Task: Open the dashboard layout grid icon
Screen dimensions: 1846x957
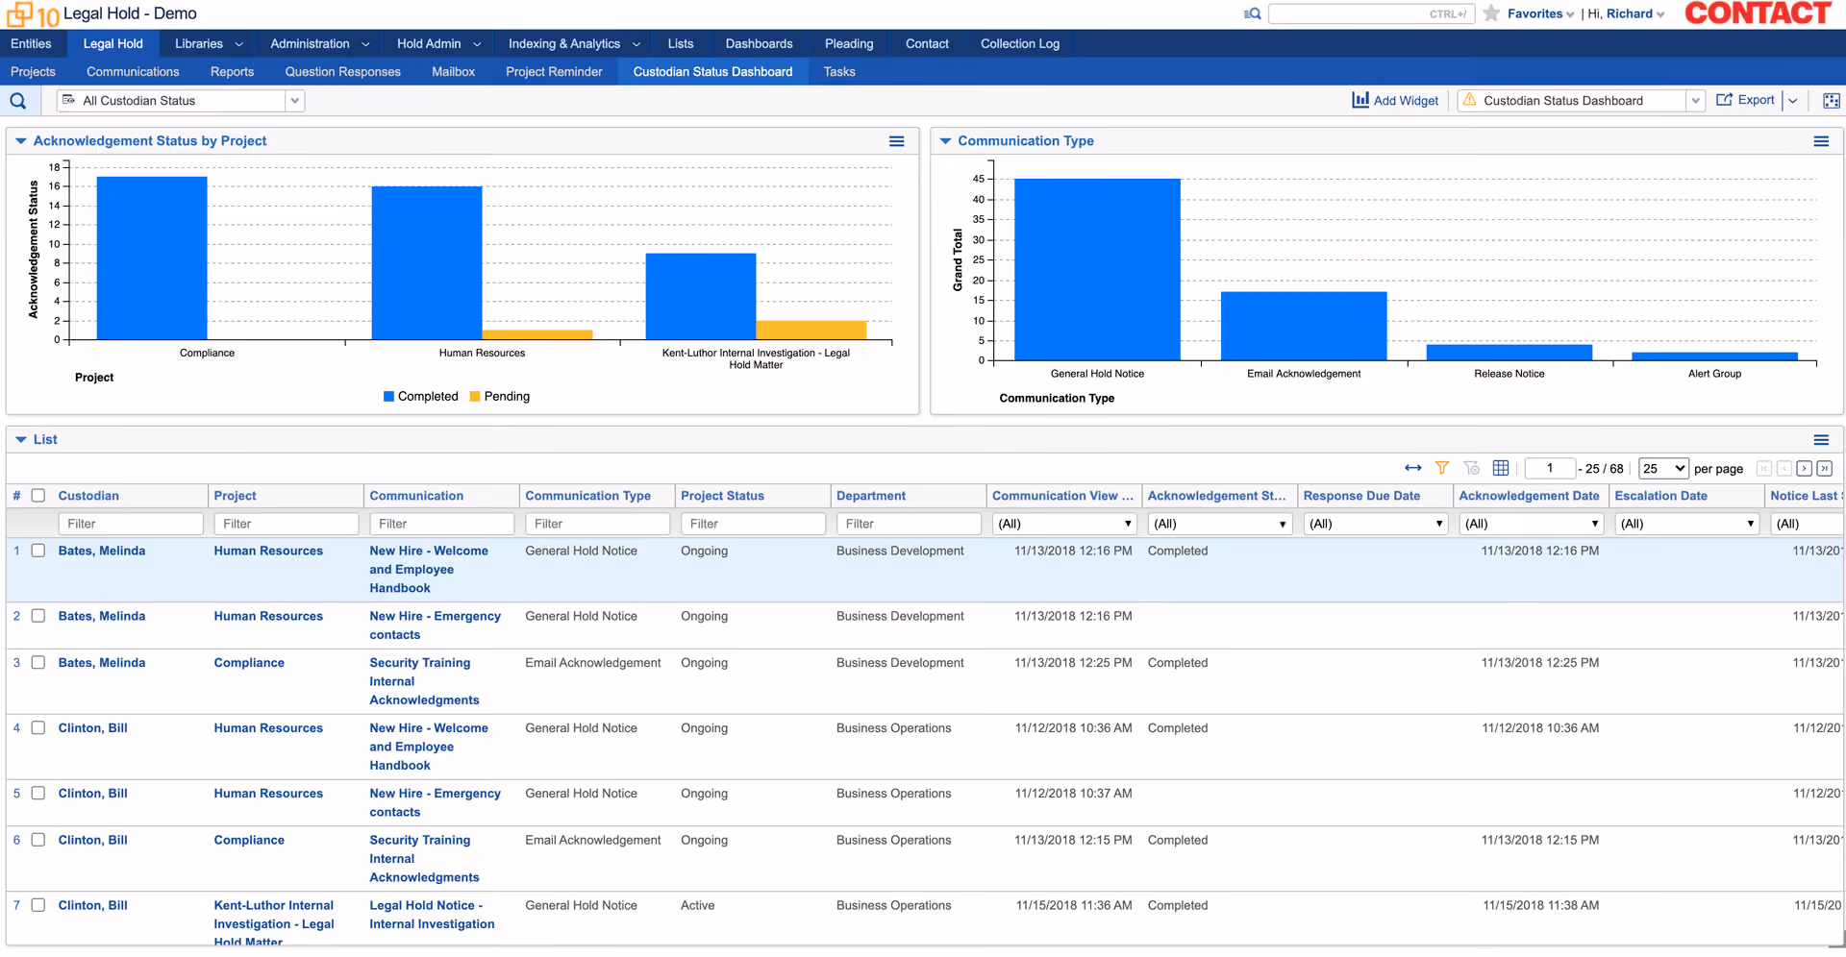Action: [x=1832, y=101]
